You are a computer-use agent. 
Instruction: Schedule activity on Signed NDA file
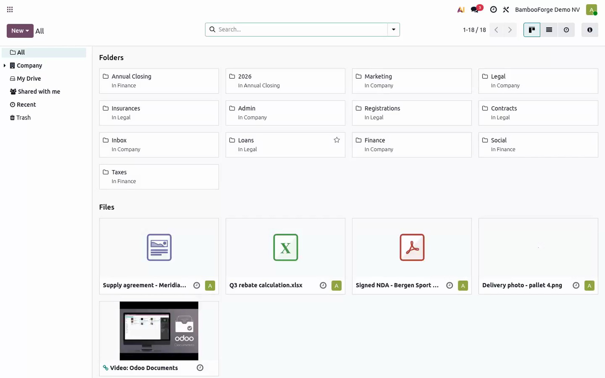point(449,285)
